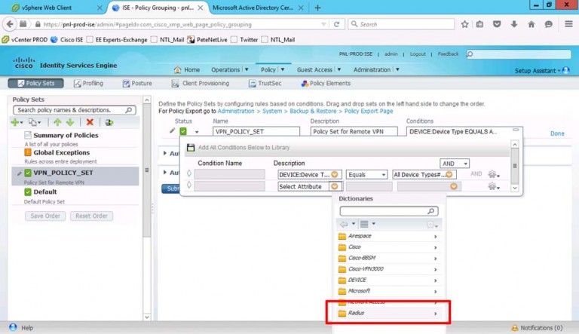579x334 pixels.
Task: Open the Equals operator dropdown
Action: 366,174
